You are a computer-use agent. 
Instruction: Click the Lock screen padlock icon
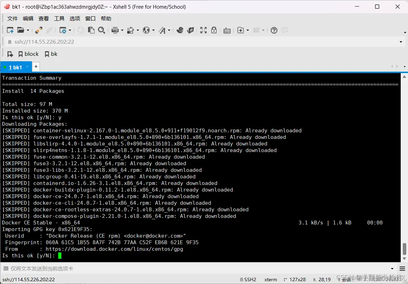click(x=214, y=30)
